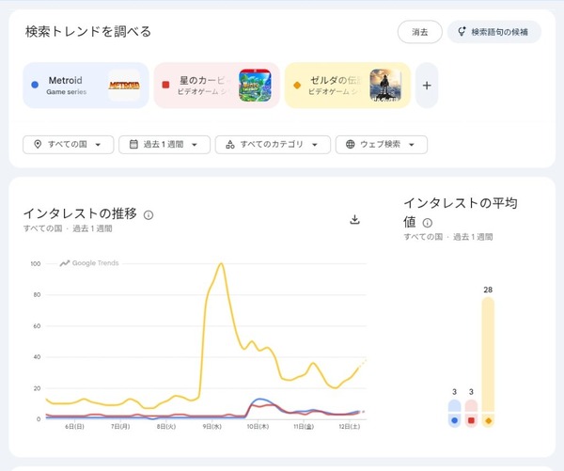This screenshot has height=471, width=564.
Task: Click the arrow beside ウェブ検索
Action: [x=412, y=145]
